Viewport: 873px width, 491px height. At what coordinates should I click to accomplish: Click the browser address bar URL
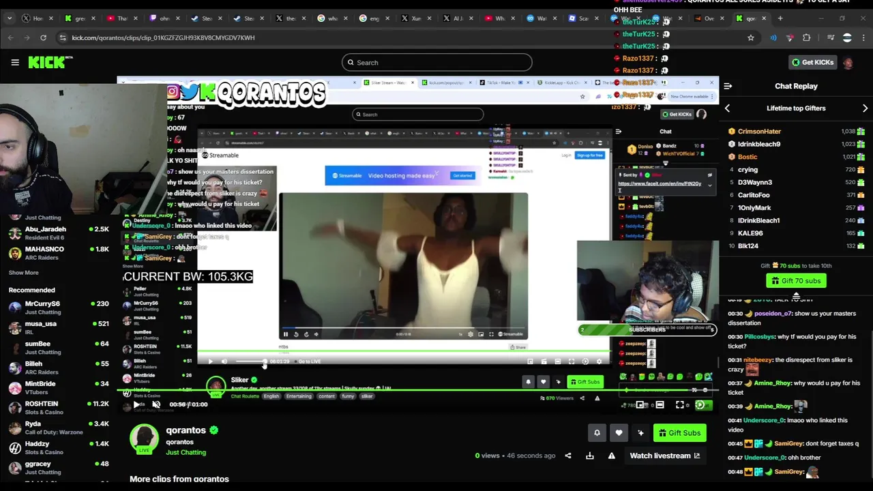tap(163, 38)
